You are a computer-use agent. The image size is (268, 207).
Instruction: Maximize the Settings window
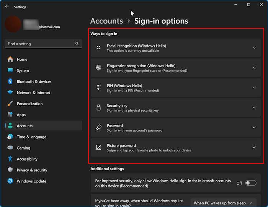click(x=248, y=5)
